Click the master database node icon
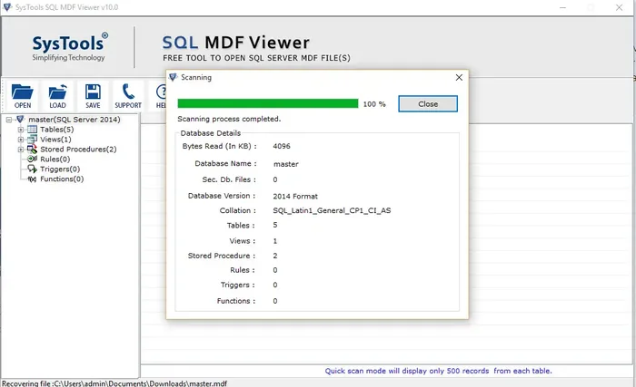636x387 pixels. click(x=20, y=119)
